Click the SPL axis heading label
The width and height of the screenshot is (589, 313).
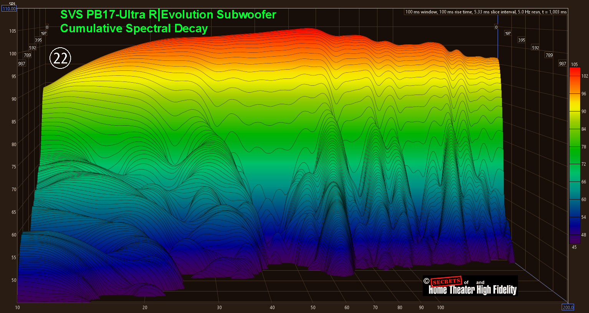[x=12, y=4]
